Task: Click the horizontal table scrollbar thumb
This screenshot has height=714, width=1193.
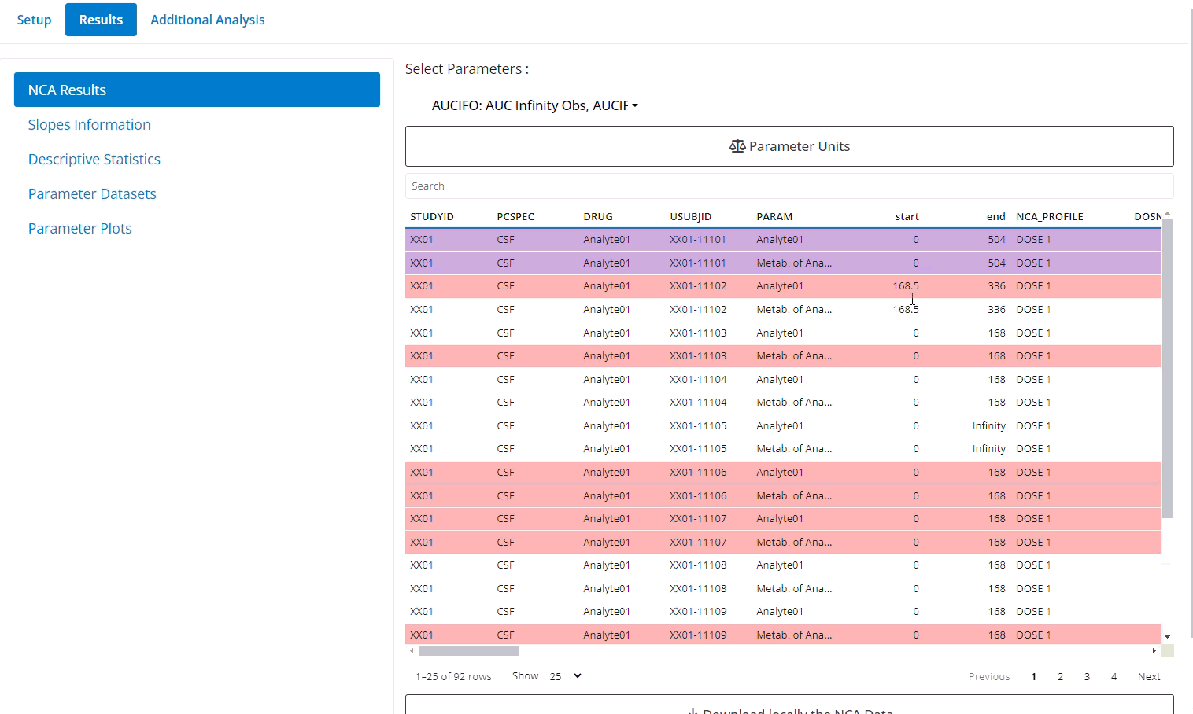Action: [x=469, y=651]
